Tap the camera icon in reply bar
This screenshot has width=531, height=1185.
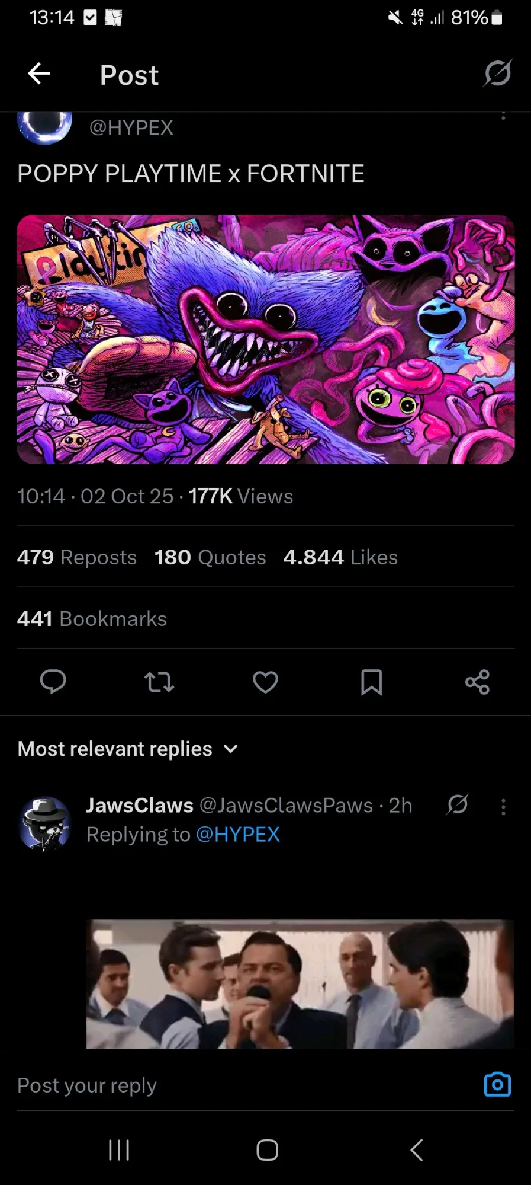click(497, 1084)
